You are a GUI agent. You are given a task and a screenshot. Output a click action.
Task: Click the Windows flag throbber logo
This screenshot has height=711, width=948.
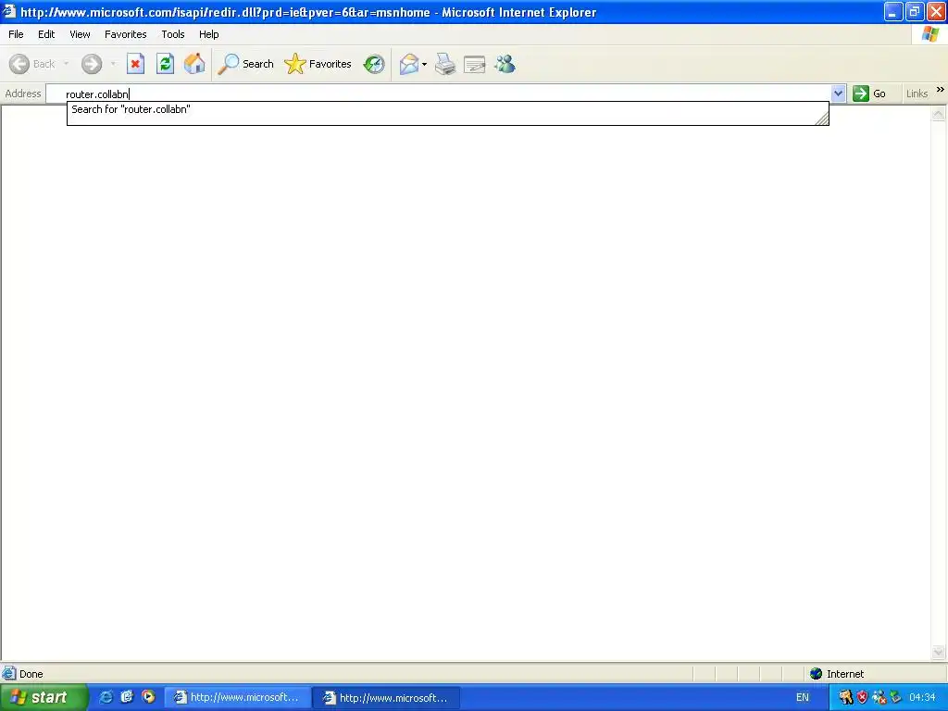[930, 34]
